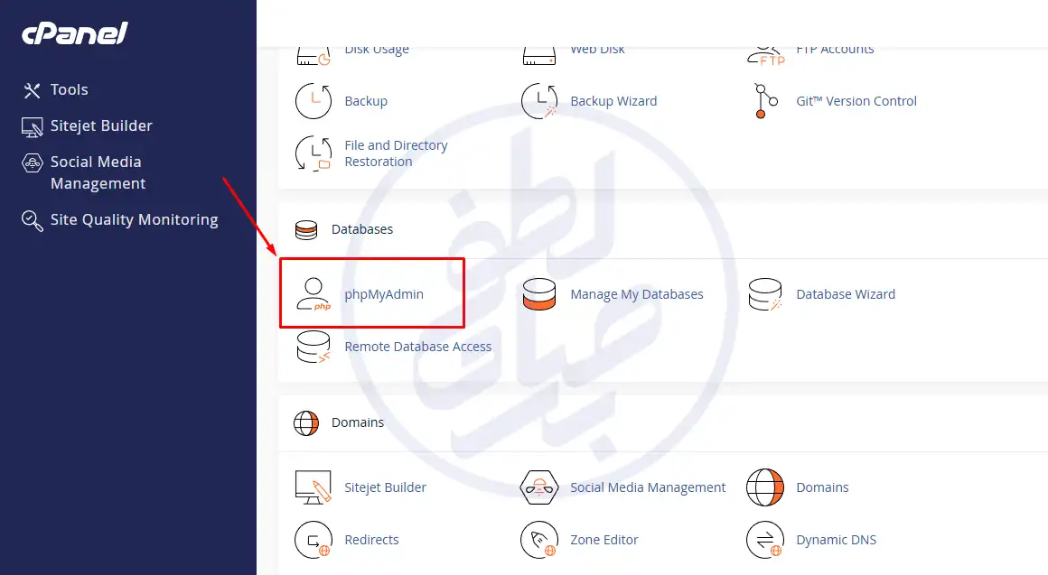Open Git Version Control link
Screen dimensions: 1048x575
856,101
